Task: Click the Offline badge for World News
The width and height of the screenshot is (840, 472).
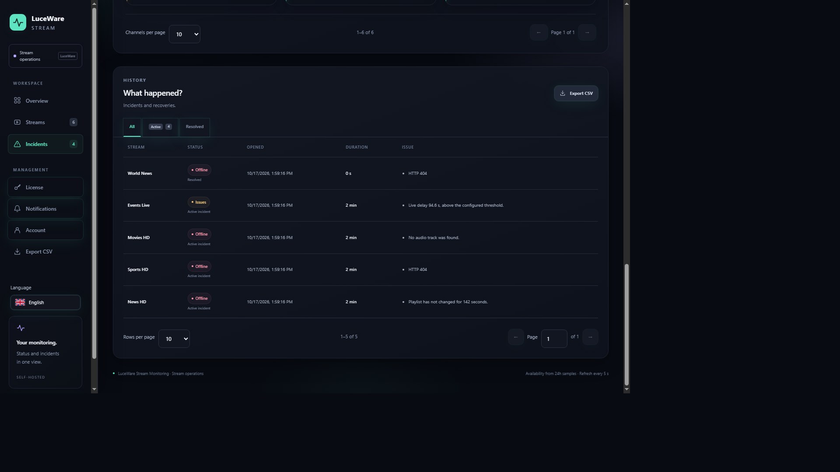Action: click(x=199, y=170)
